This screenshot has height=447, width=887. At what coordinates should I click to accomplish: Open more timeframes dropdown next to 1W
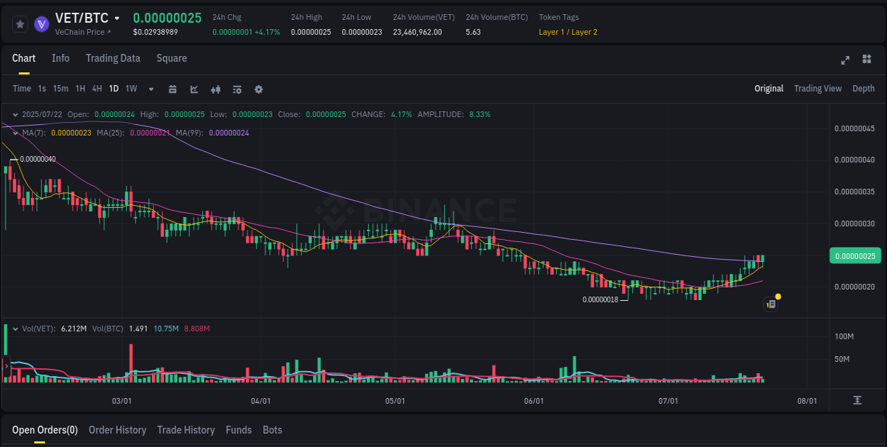click(150, 89)
